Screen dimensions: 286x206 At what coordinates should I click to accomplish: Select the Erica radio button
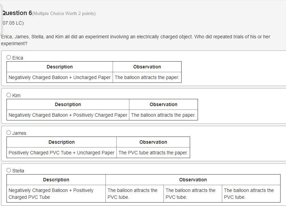pos(9,57)
